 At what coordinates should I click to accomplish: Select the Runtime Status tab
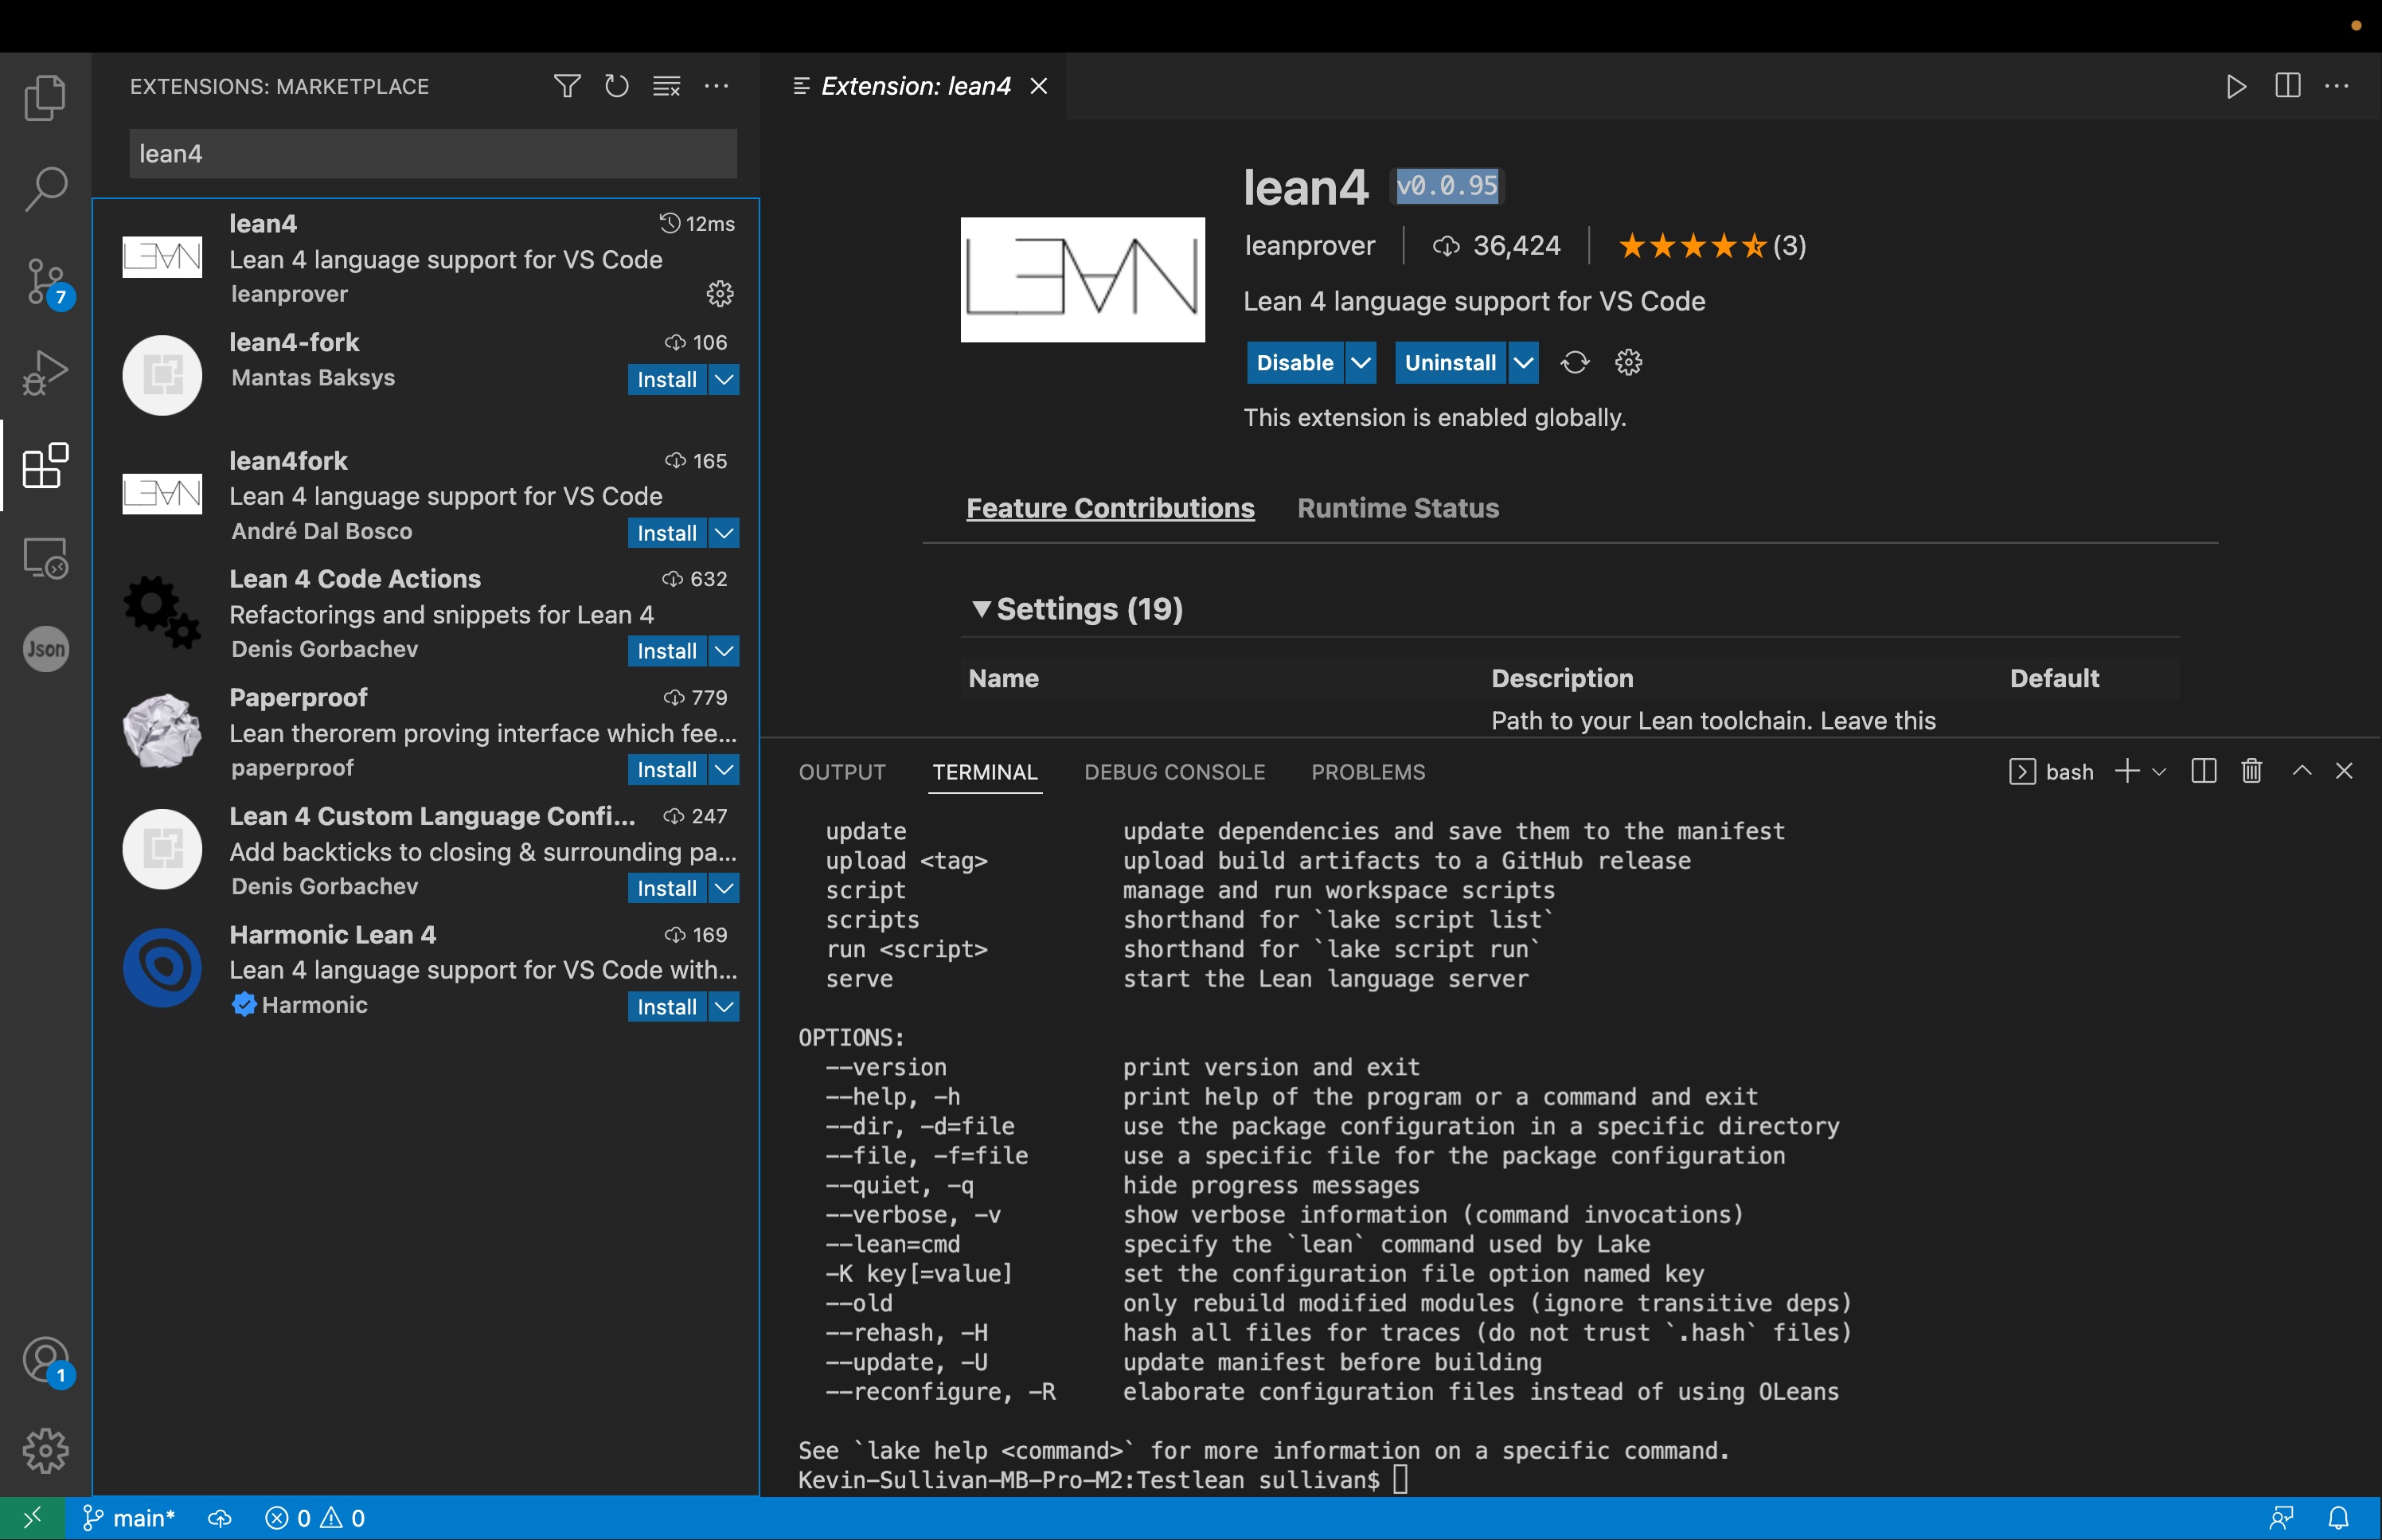(1397, 508)
